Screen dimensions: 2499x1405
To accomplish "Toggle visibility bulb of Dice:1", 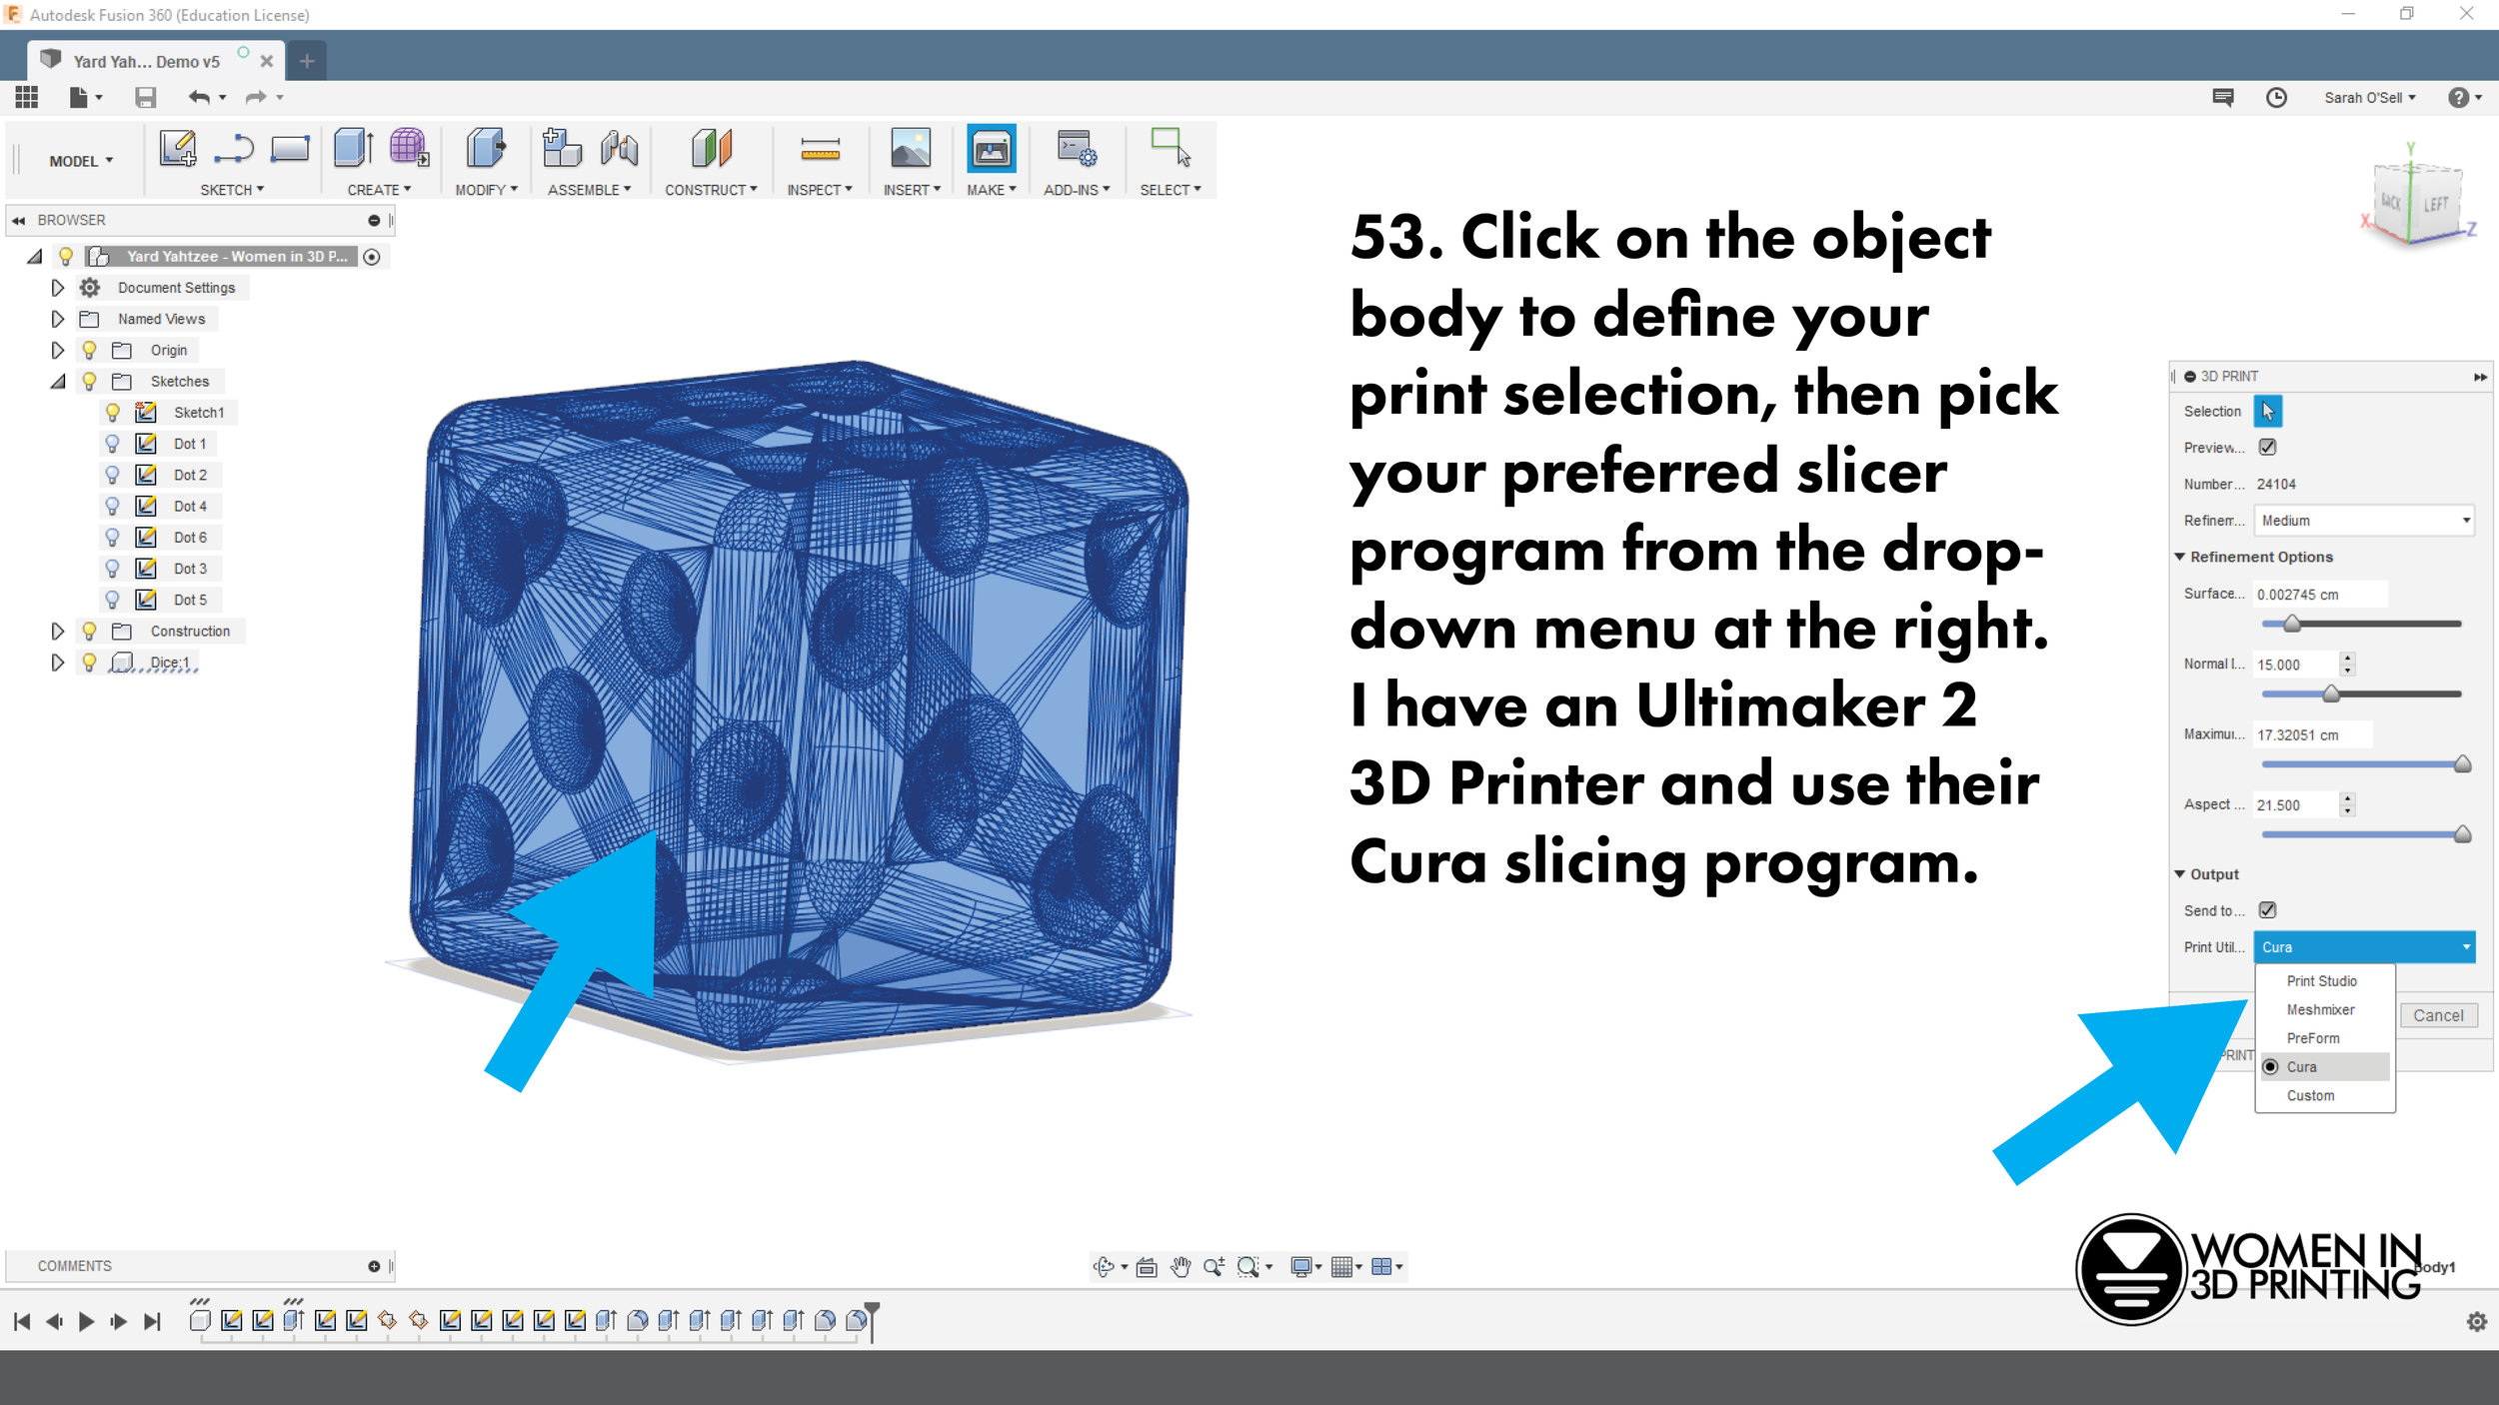I will pos(89,662).
